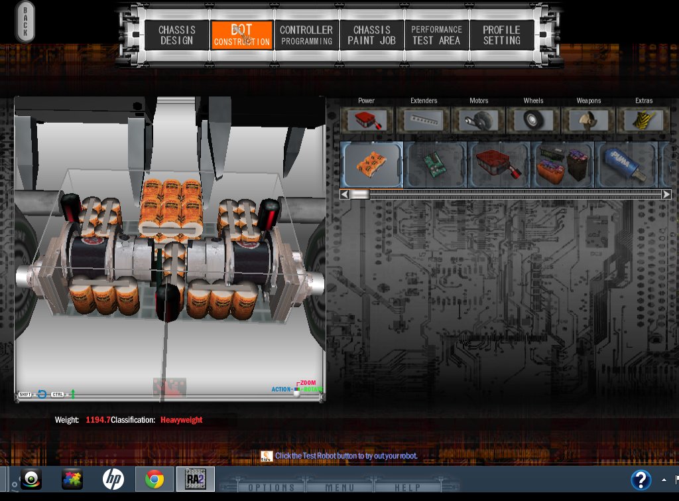Pick the mixed battery set component
The image size is (679, 501).
562,165
